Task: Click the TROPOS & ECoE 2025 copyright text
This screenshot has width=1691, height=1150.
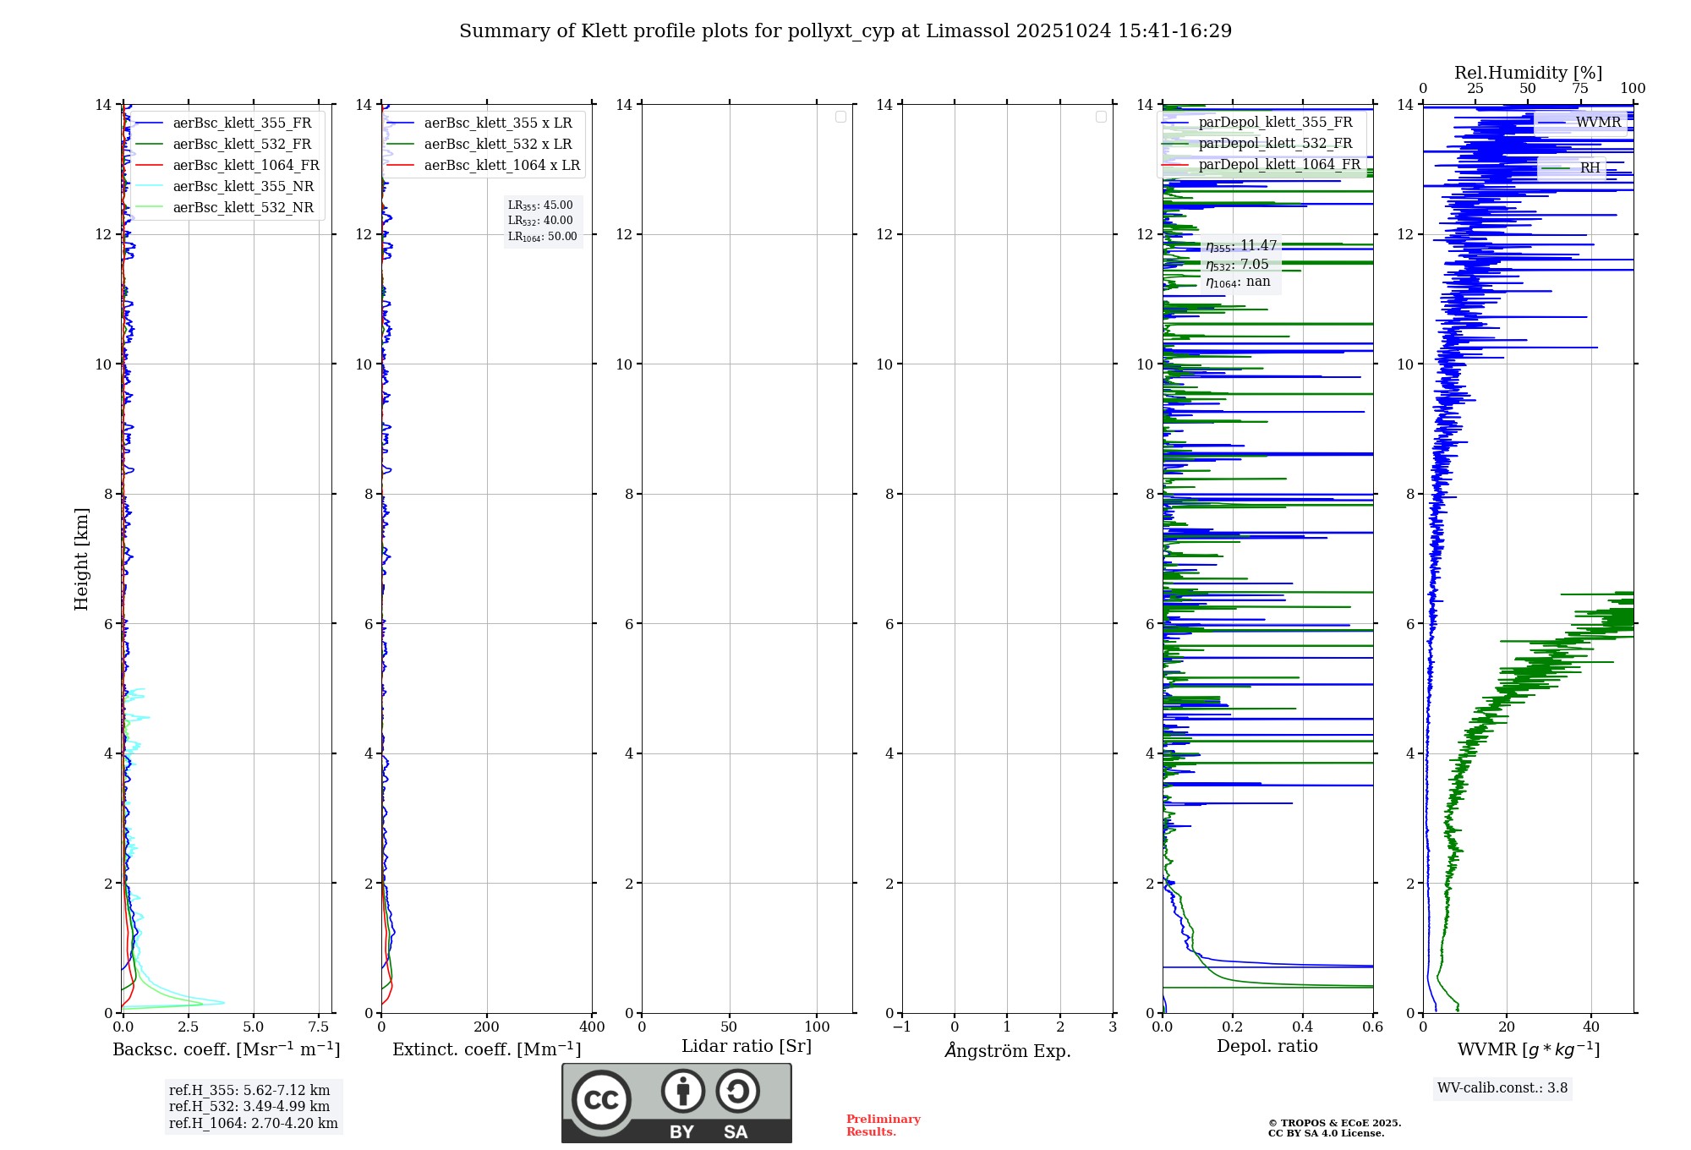Action: [x=1334, y=1124]
